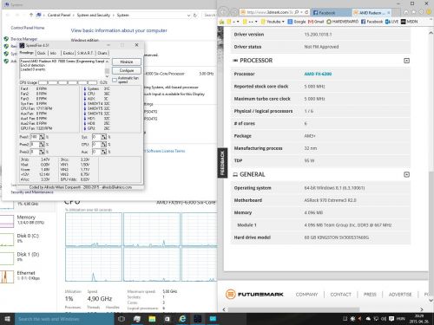Open the CONTACT footer link
Screen dimensions: 434x325
pos(340,295)
